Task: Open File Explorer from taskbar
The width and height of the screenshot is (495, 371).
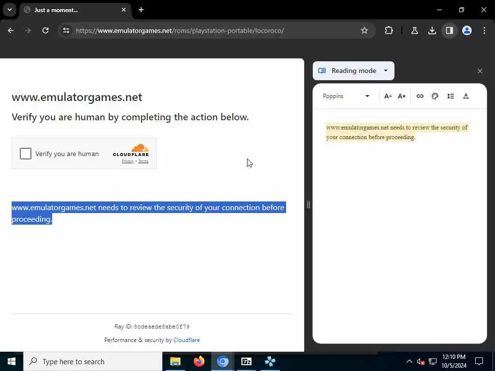Action: coord(175,361)
